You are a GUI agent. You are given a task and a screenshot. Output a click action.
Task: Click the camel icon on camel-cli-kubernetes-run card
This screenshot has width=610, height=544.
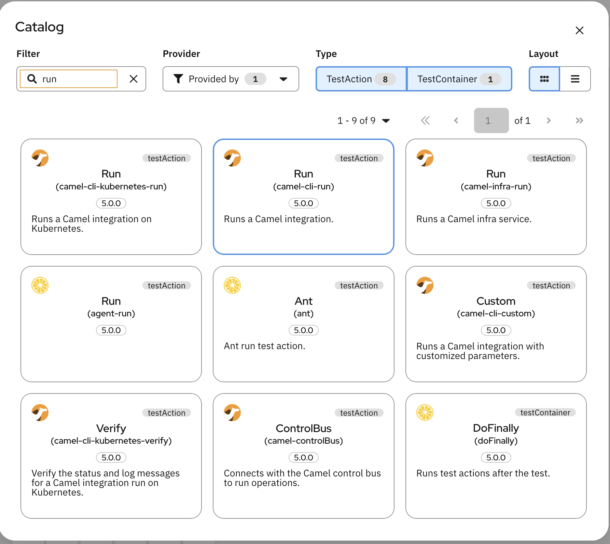click(40, 158)
